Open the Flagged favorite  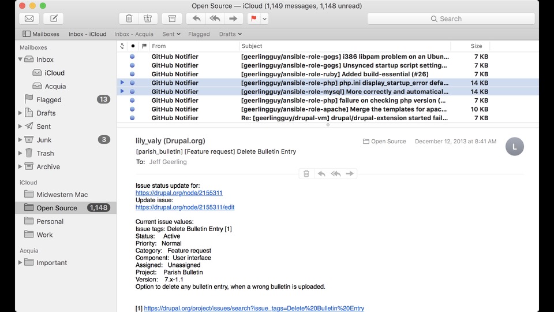pyautogui.click(x=199, y=34)
